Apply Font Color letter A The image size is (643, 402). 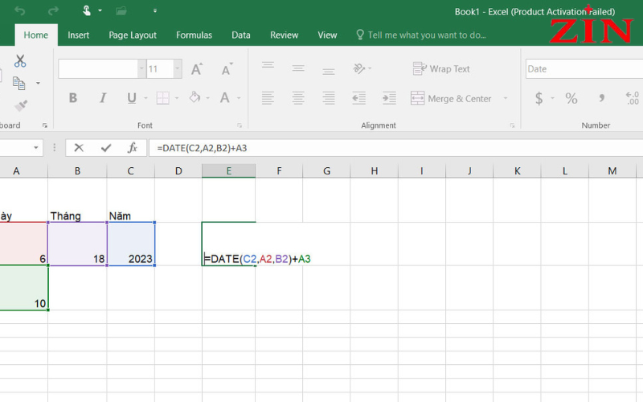coord(225,98)
